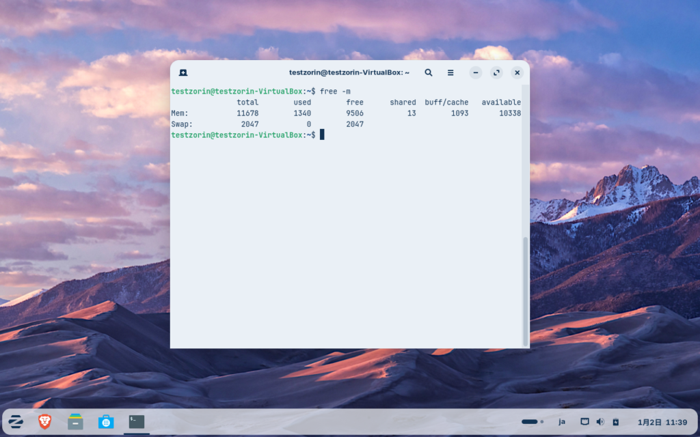This screenshot has width=700, height=437.
Task: Open the 'ja' input method menu
Action: coord(562,422)
